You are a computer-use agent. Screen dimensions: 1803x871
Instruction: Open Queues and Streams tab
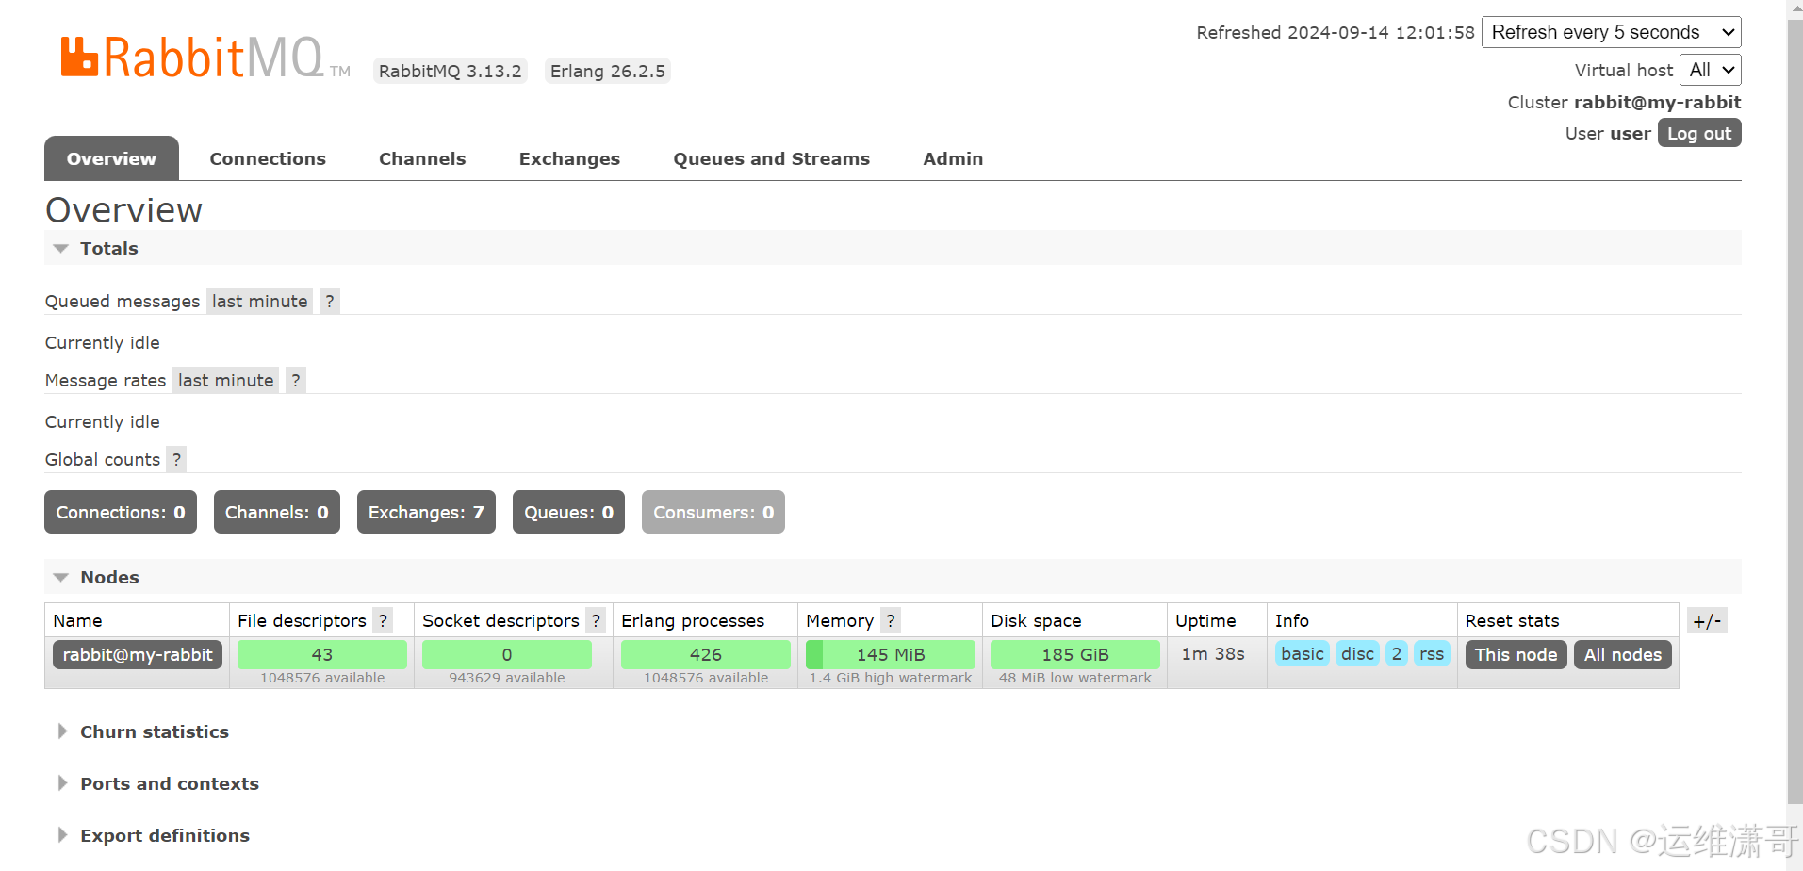point(771,158)
